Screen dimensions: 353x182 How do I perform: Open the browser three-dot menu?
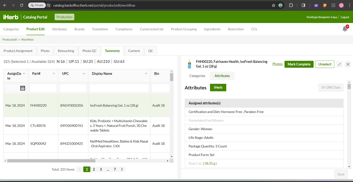click(349, 5)
